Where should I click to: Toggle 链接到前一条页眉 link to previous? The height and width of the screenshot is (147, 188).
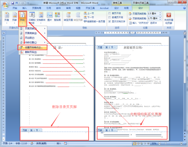[x=94, y=21]
